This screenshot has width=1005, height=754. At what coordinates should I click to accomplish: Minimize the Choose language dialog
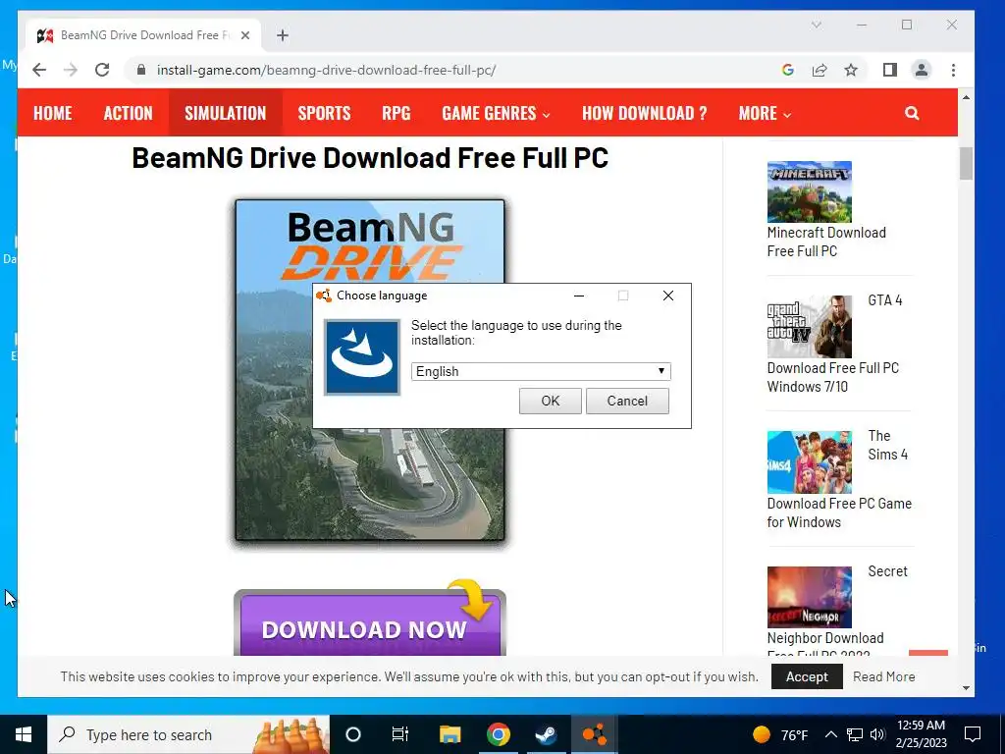(x=579, y=296)
